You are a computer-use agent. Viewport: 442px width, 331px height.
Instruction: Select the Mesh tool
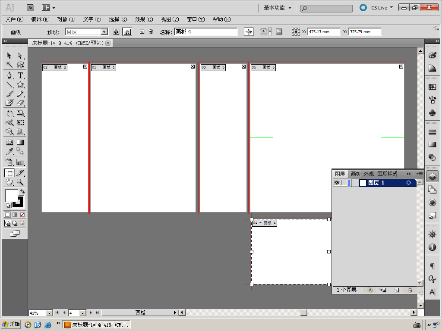9,142
